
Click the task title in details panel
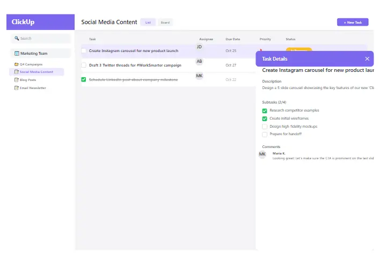pos(318,70)
